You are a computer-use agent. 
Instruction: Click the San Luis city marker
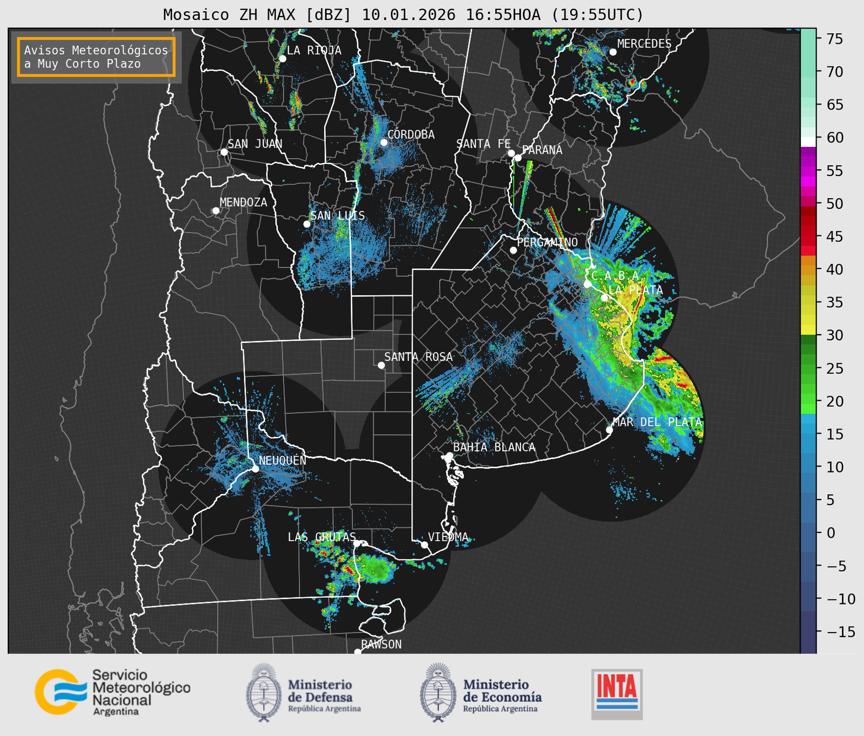coord(307,224)
